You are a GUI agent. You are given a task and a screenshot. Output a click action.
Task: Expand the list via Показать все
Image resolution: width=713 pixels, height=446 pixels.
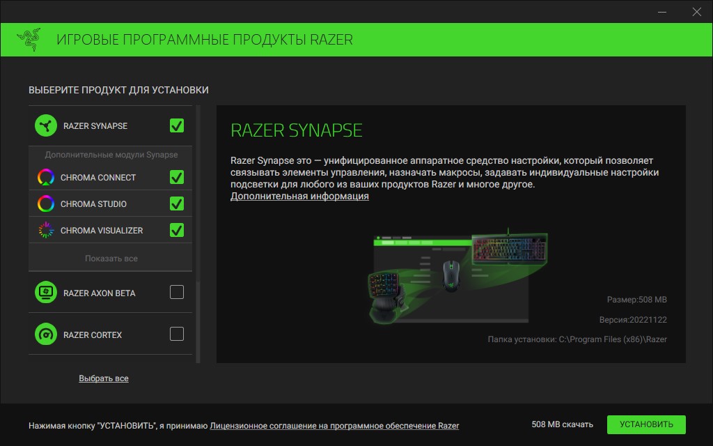click(109, 257)
